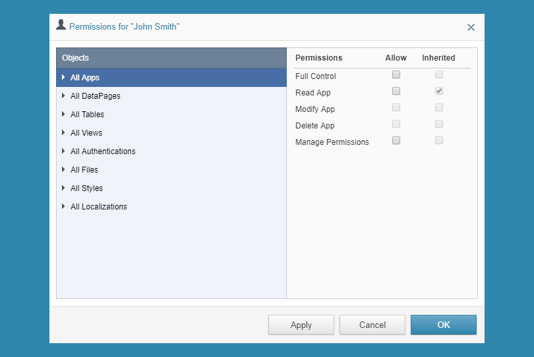Expand the All Styles arrow
This screenshot has width=534, height=357.
63,188
